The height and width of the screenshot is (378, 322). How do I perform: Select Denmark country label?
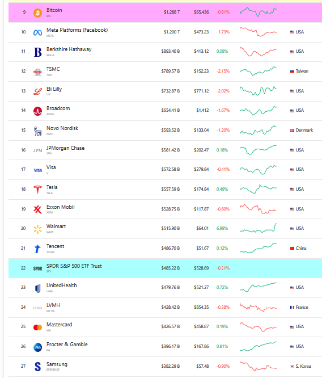(304, 130)
